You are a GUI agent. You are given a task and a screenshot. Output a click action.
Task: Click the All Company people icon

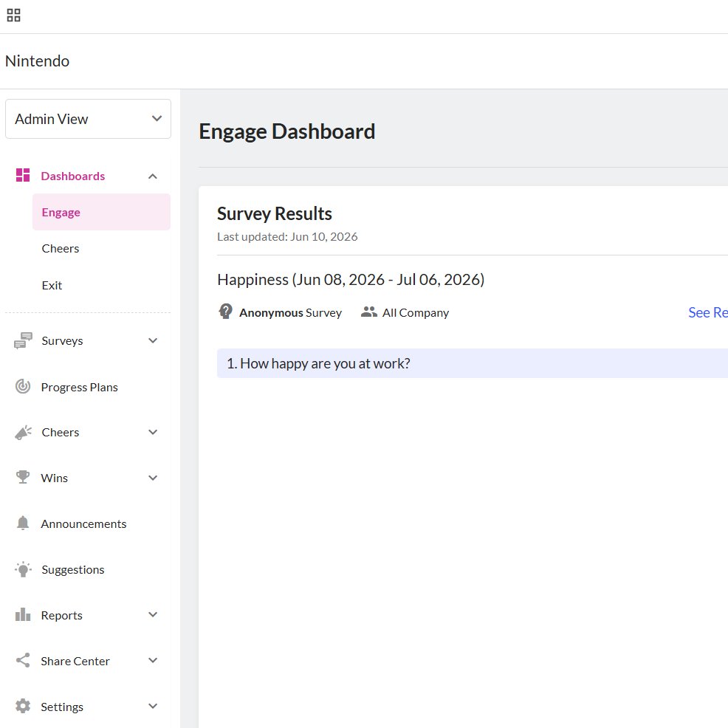(368, 312)
